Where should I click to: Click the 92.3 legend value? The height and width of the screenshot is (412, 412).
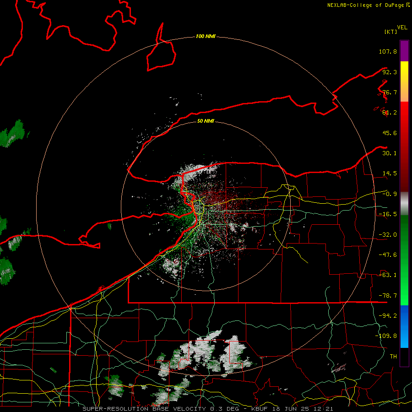click(x=390, y=72)
